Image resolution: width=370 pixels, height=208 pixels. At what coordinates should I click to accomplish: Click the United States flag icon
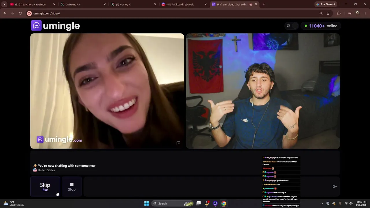click(35, 170)
